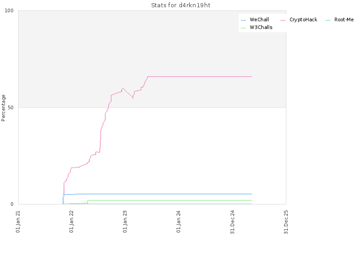The height and width of the screenshot is (272, 363).
Task: Select the CryptoHack legend label
Action: point(303,19)
